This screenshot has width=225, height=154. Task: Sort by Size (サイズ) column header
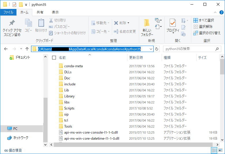[x=202, y=58]
